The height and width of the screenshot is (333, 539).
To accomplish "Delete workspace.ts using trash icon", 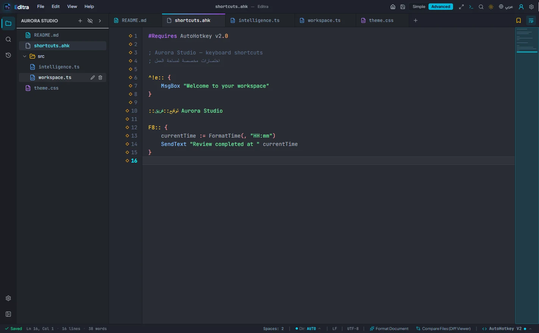I will coord(100,77).
